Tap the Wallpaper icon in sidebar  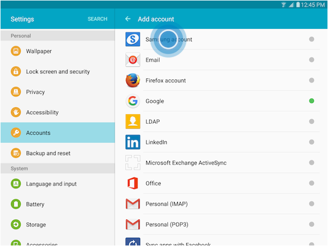coord(16,51)
